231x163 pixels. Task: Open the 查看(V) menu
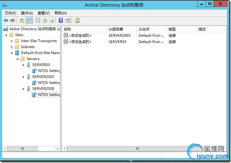pos(44,13)
